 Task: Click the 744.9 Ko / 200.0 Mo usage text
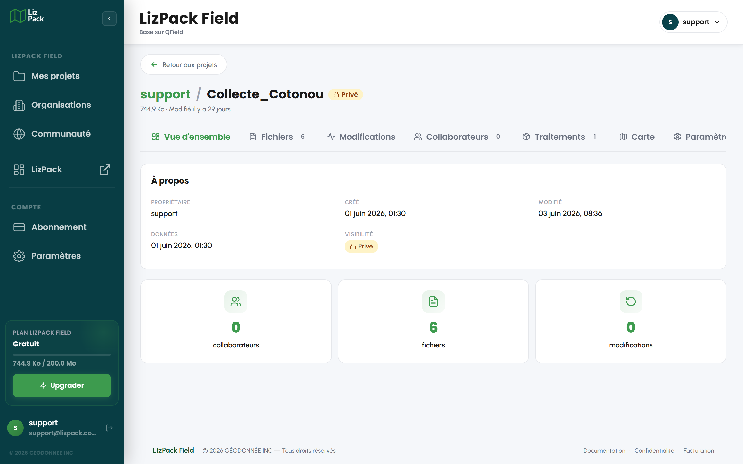(45, 363)
